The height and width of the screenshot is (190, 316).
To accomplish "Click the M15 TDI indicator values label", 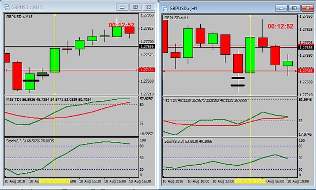I will tap(49, 99).
